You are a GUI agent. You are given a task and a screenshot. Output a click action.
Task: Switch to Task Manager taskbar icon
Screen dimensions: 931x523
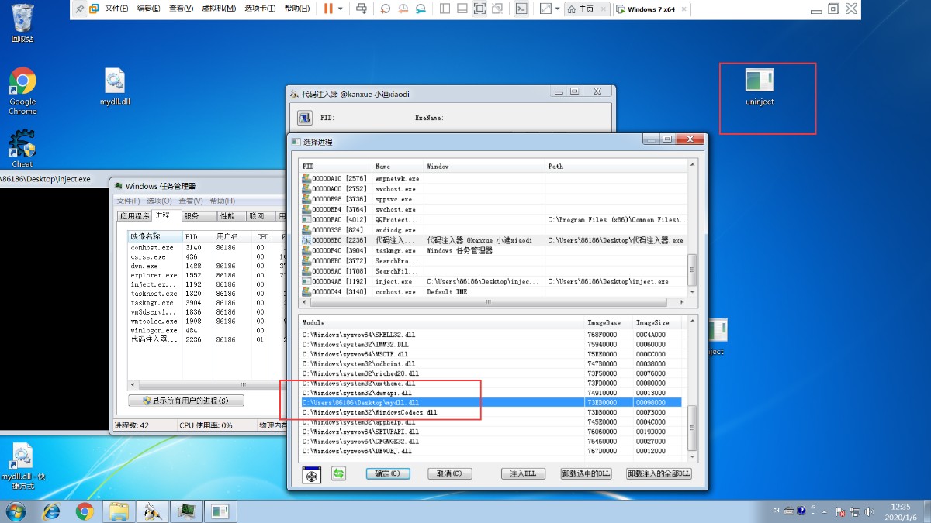pyautogui.click(x=186, y=511)
